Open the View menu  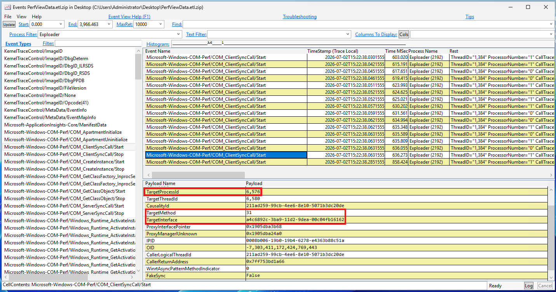(22, 17)
